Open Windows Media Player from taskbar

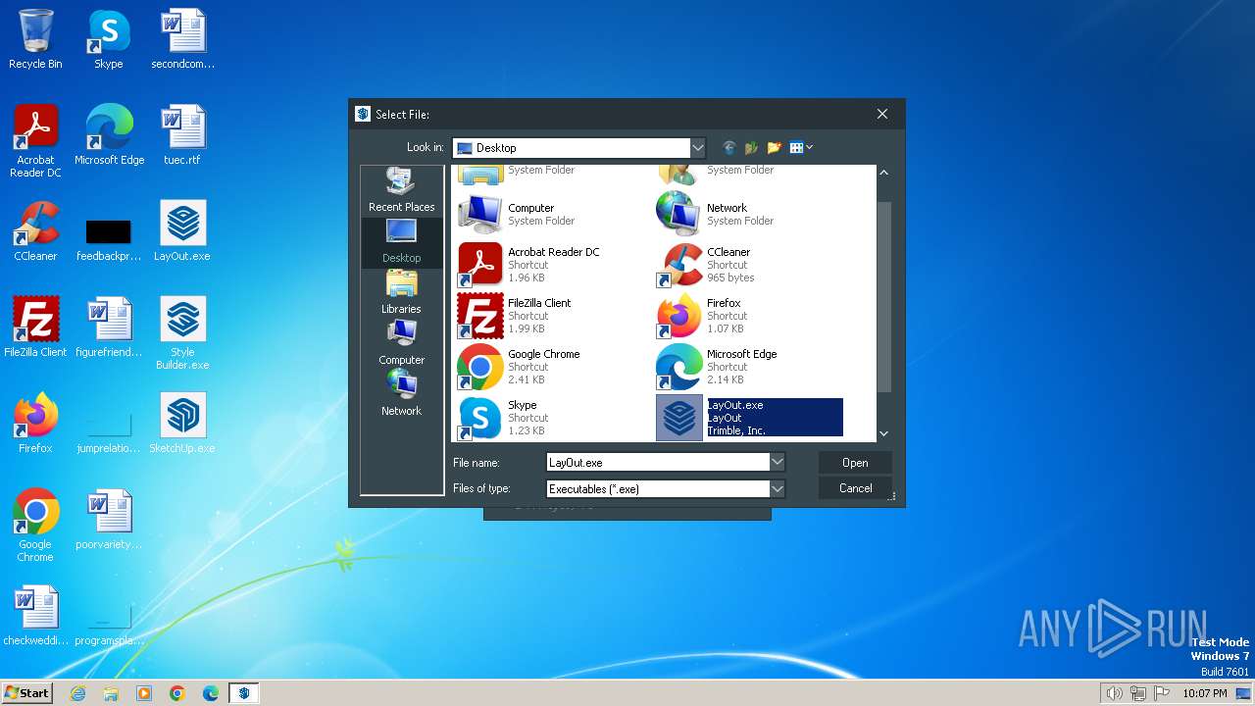(x=144, y=693)
